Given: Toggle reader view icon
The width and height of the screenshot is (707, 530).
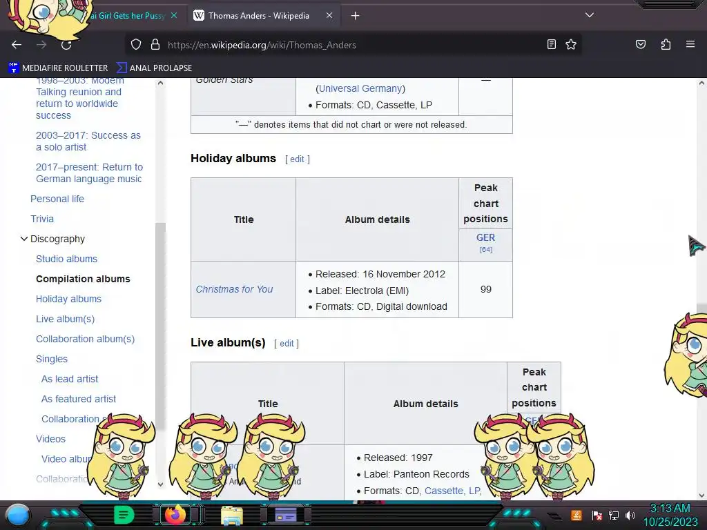Looking at the screenshot, I should click(551, 44).
